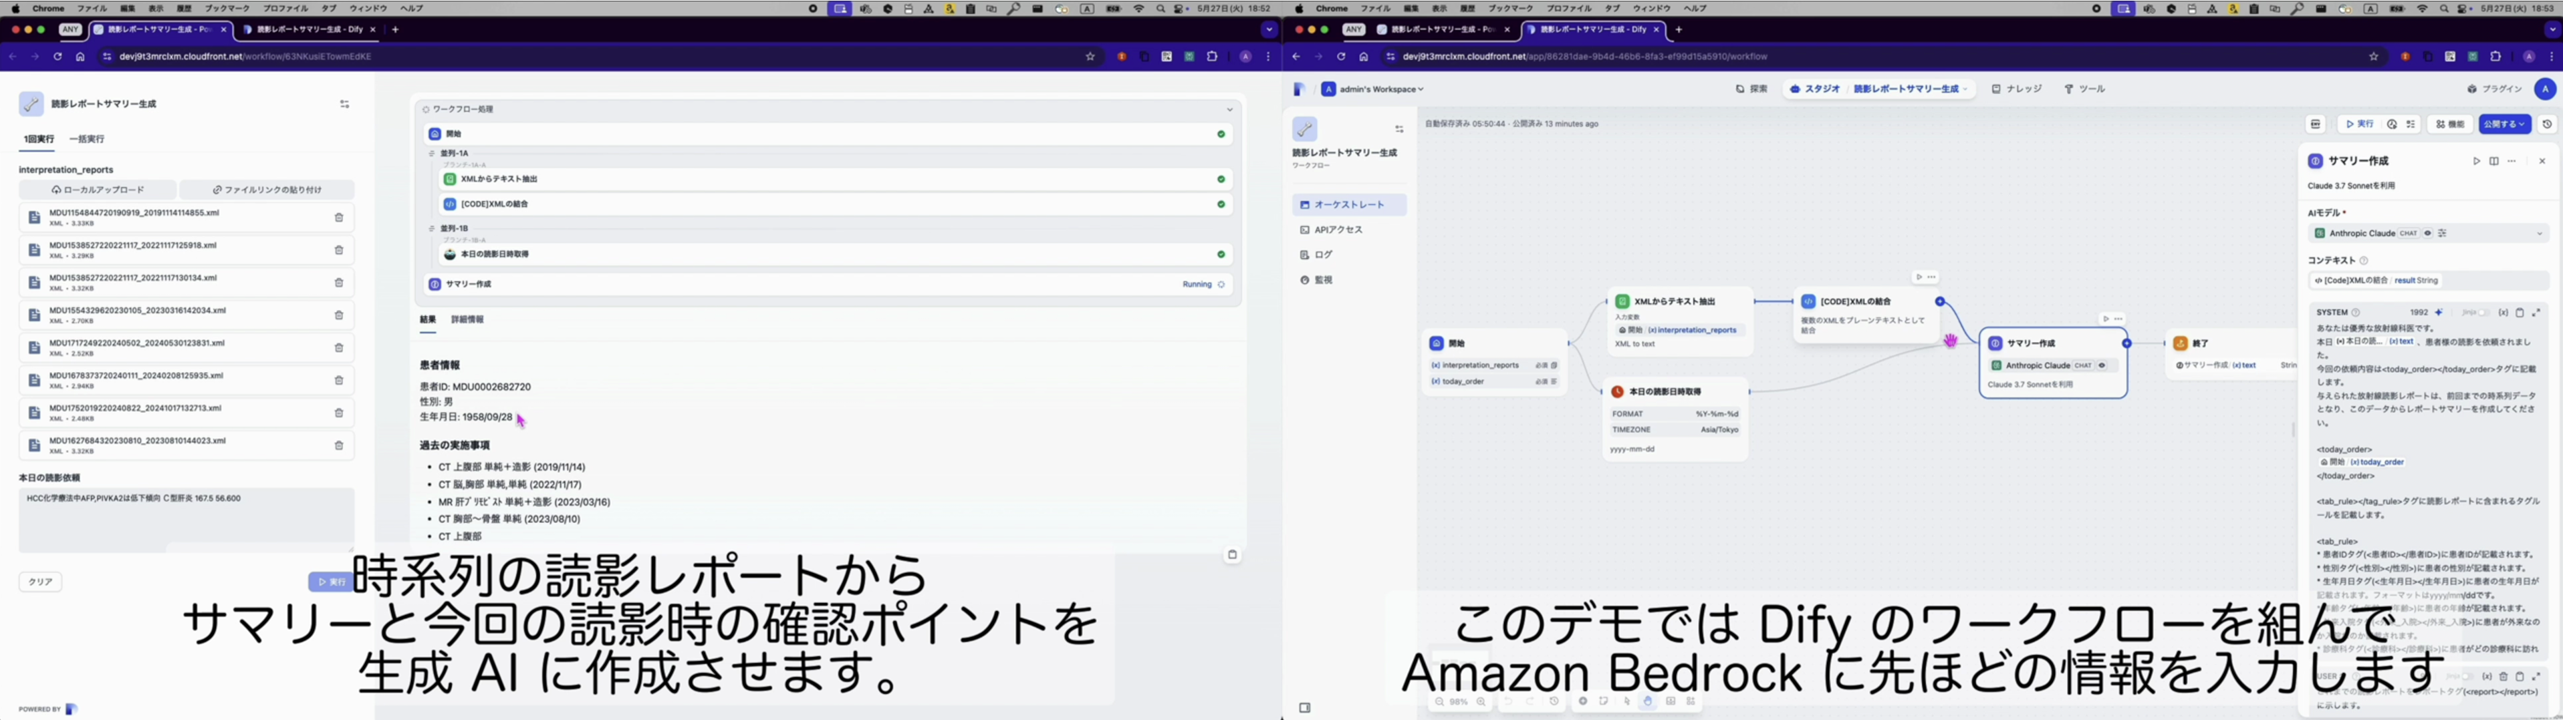Select hand pan mode on canvas
This screenshot has width=2563, height=720.
(1648, 702)
